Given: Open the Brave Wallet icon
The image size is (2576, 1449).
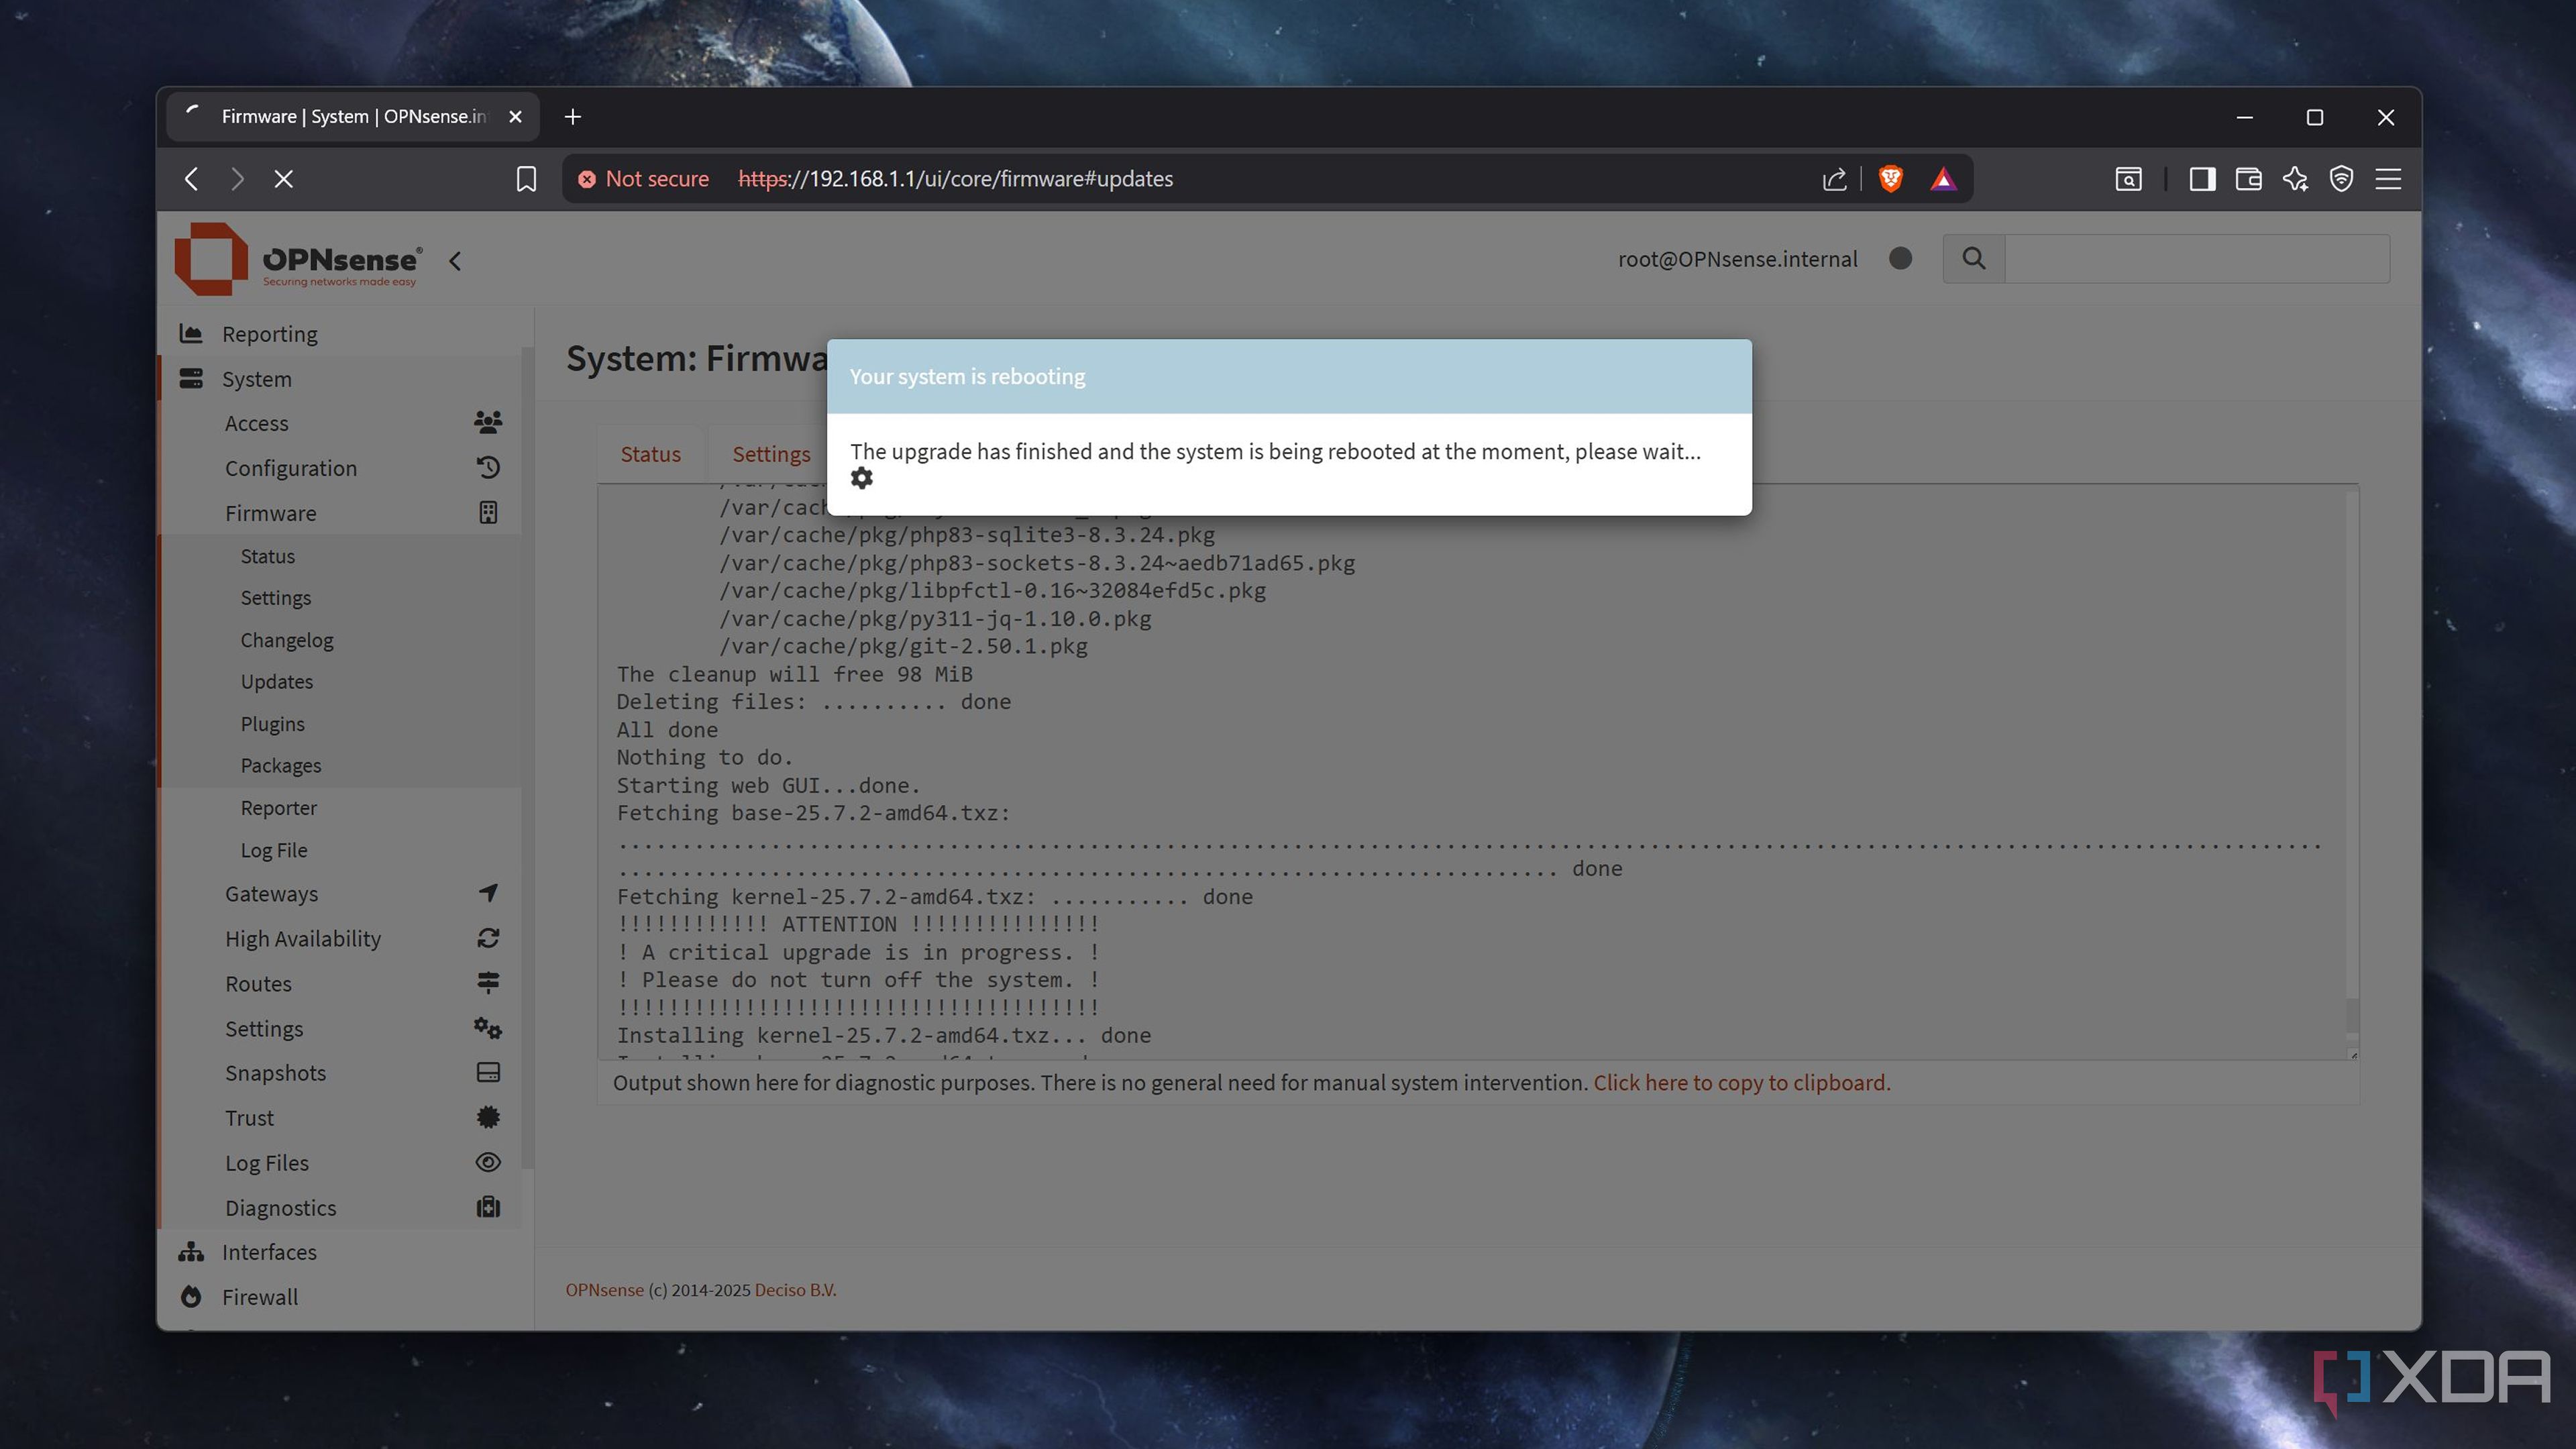Looking at the screenshot, I should click(2249, 179).
